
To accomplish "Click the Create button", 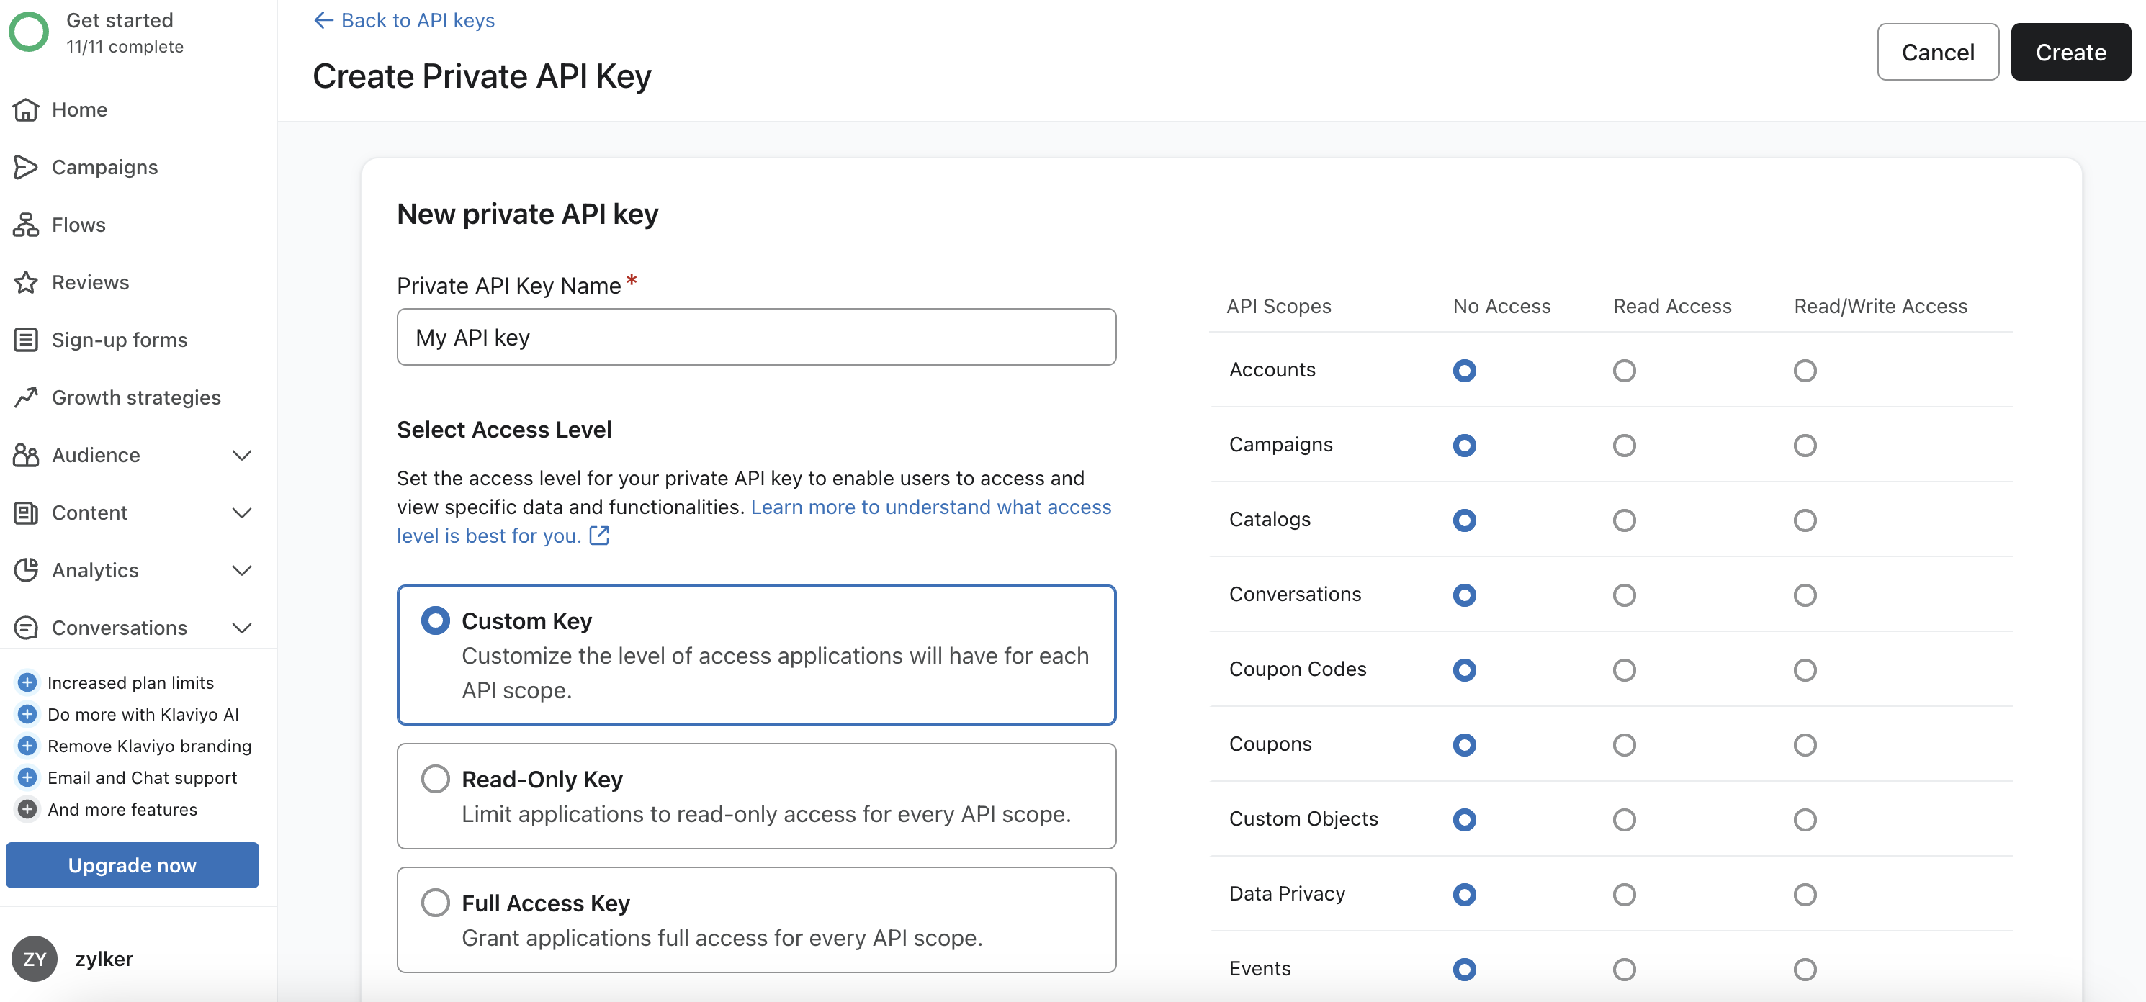I will pyautogui.click(x=2070, y=52).
